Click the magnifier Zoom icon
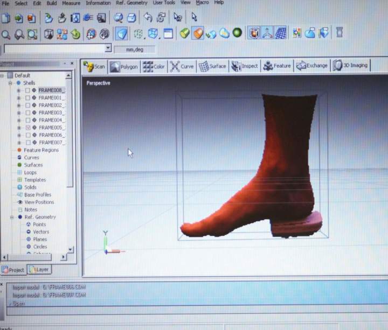 click(6, 34)
